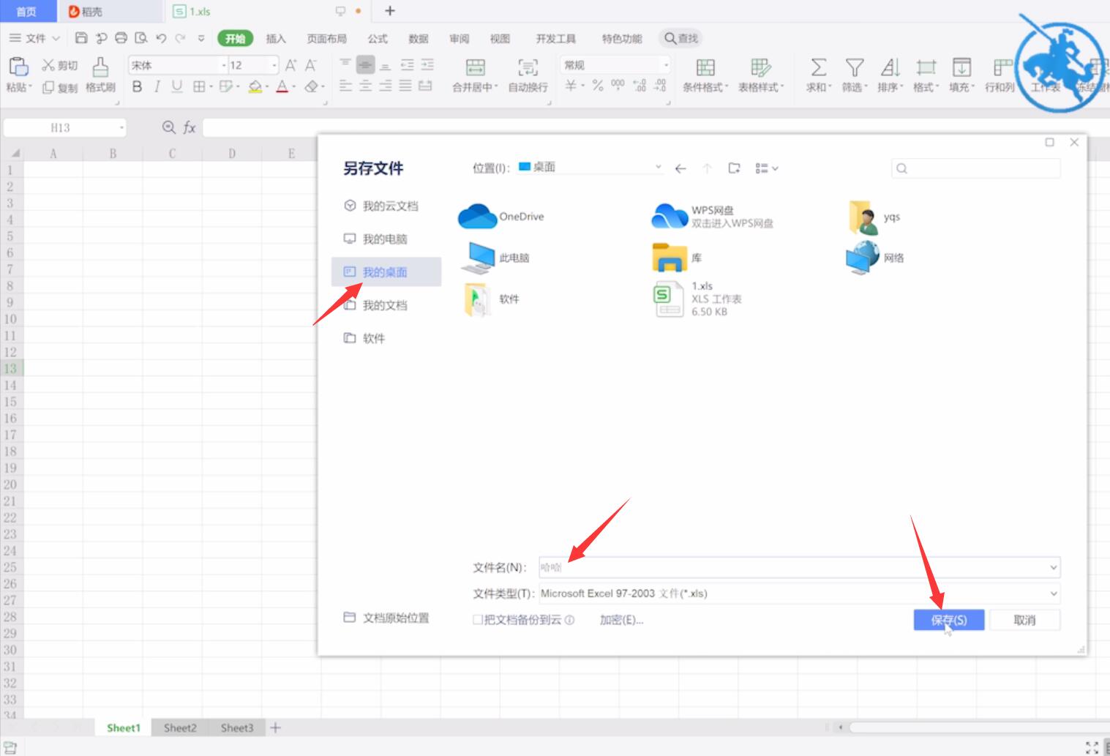Select the Format Painter (格式刷) icon

pos(100,67)
